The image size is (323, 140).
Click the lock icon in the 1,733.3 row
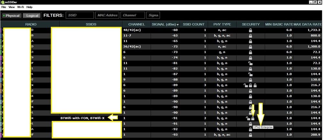[x=251, y=30]
